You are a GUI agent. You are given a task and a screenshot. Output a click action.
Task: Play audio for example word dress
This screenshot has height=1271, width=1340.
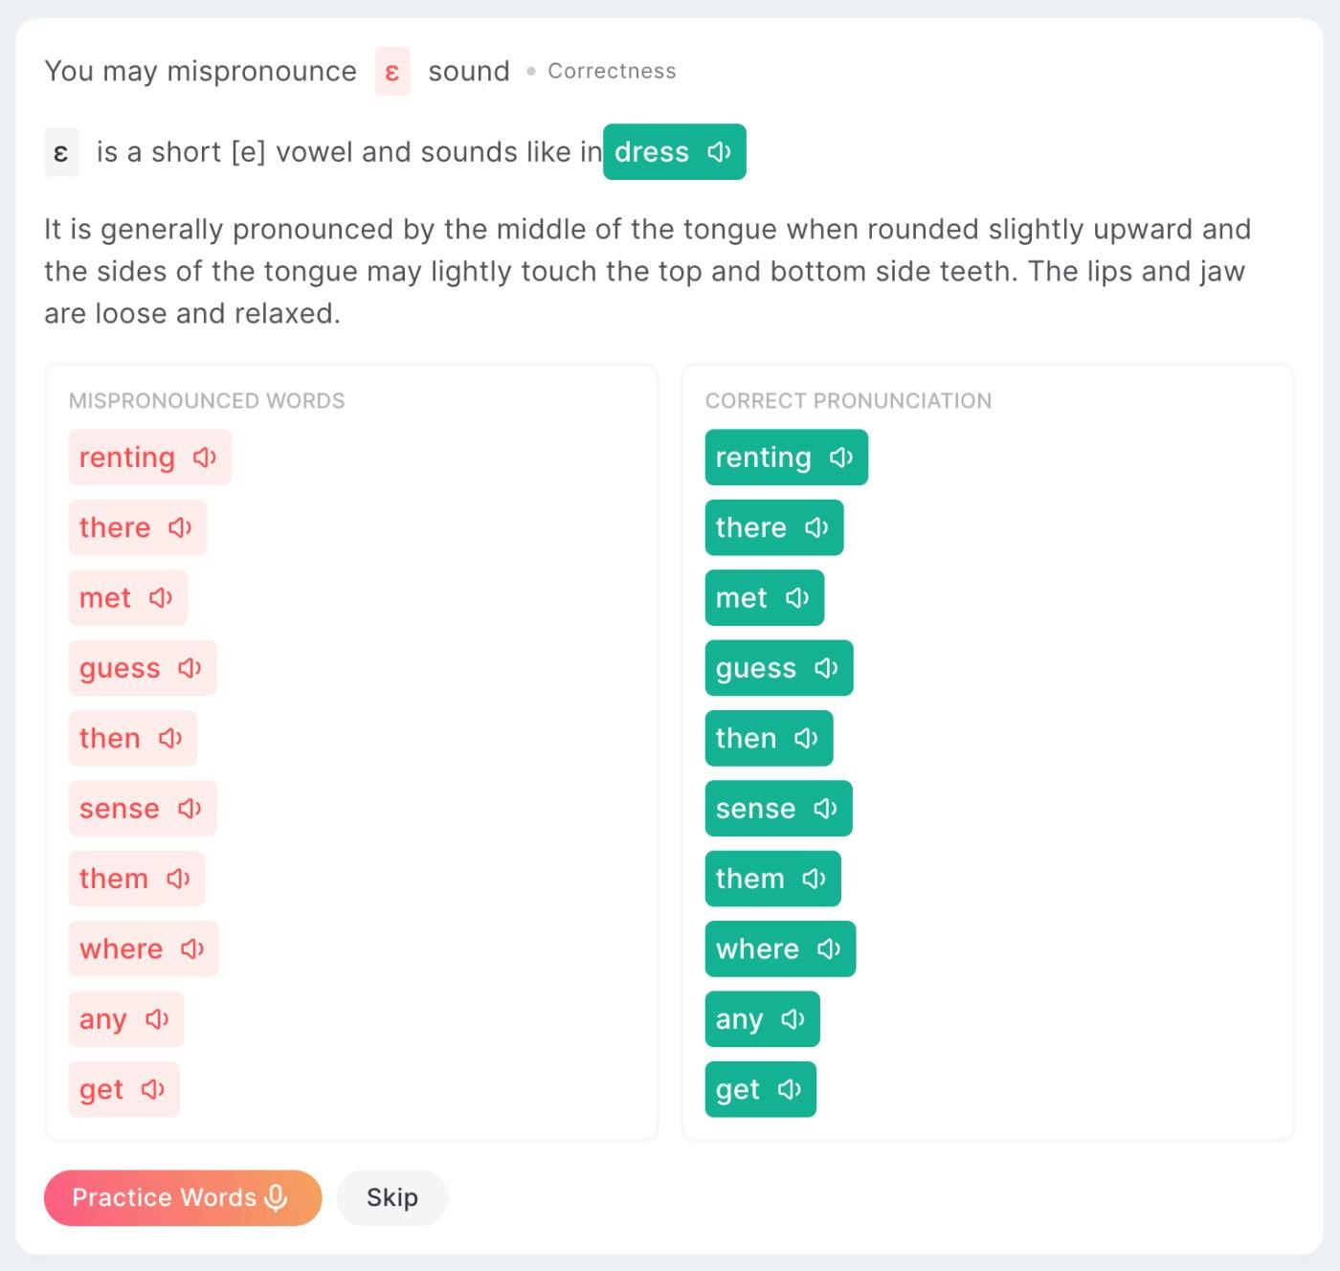click(x=719, y=152)
